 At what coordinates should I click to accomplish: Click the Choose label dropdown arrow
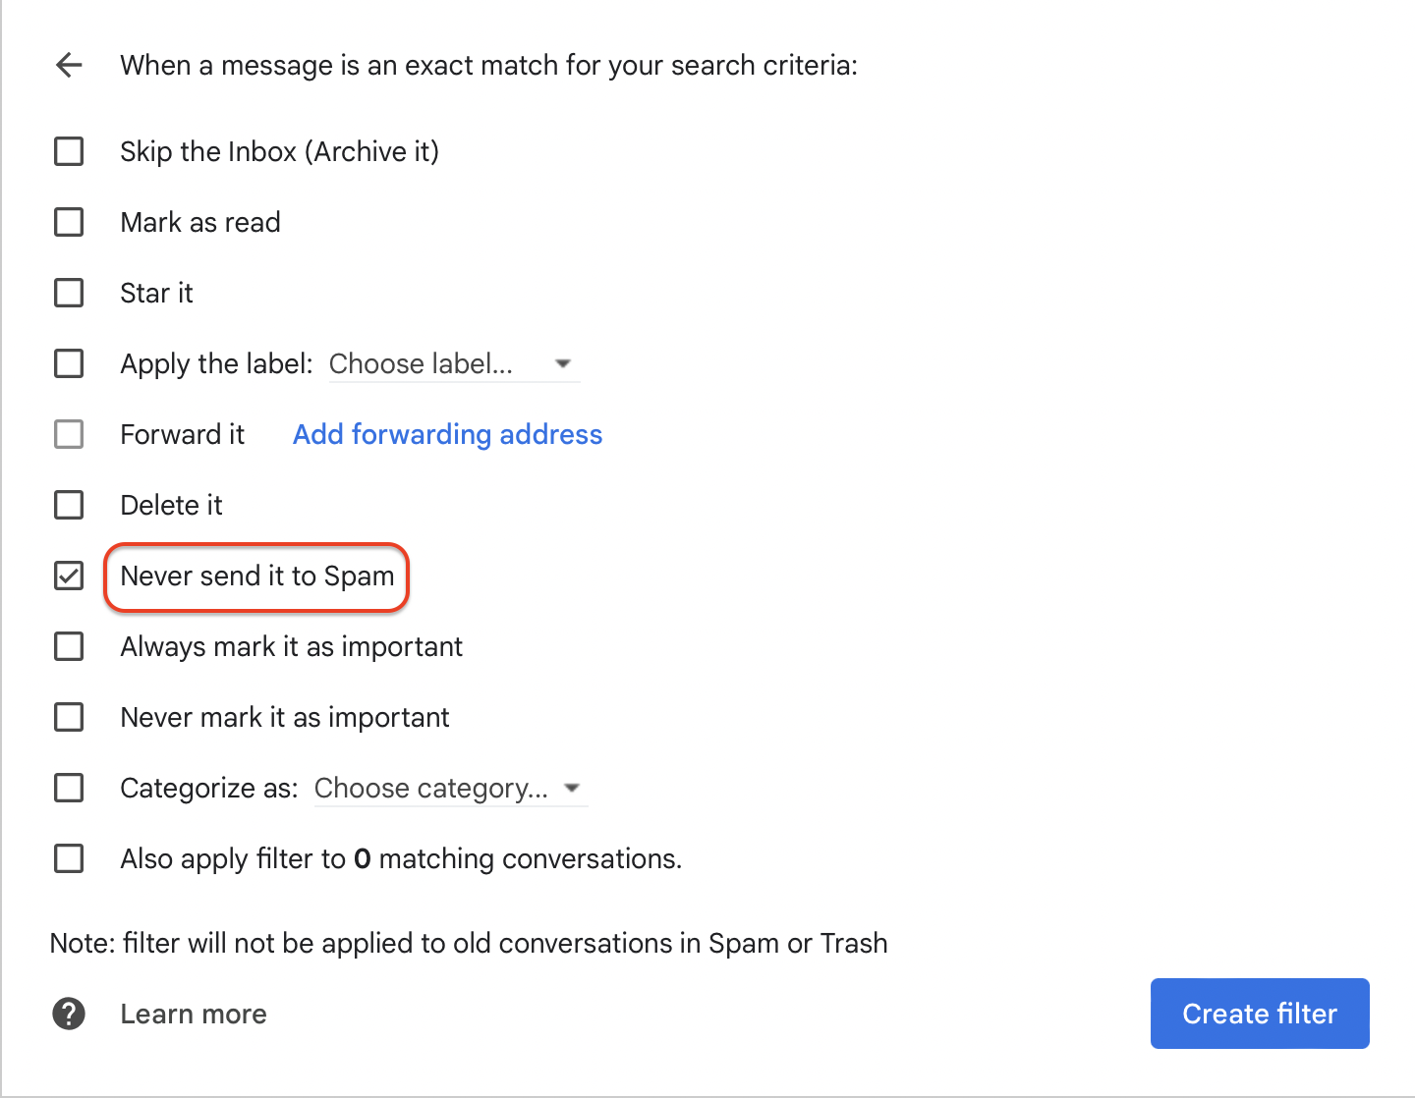563,364
